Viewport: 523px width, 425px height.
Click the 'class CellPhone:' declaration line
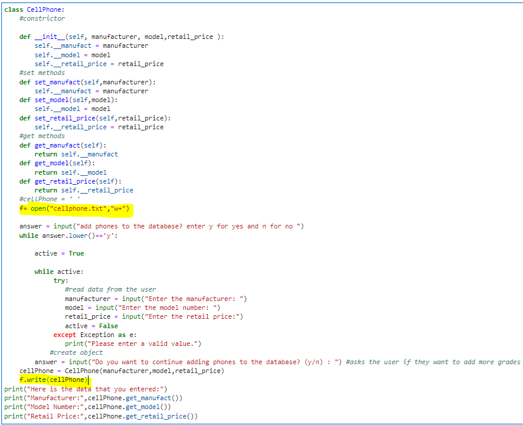click(34, 9)
